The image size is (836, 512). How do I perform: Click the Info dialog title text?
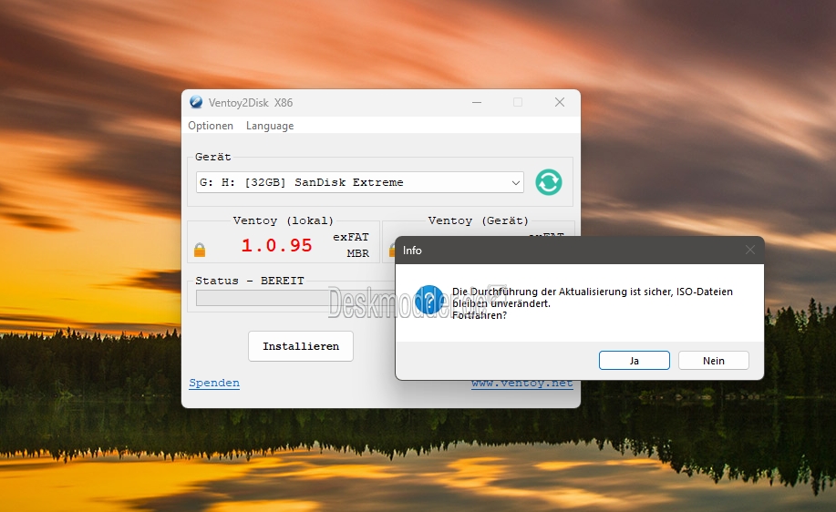pyautogui.click(x=412, y=251)
